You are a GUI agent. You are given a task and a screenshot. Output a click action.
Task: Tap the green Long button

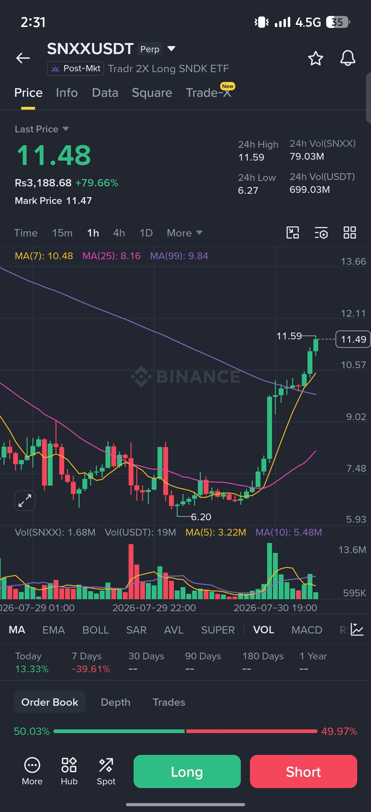(x=187, y=771)
